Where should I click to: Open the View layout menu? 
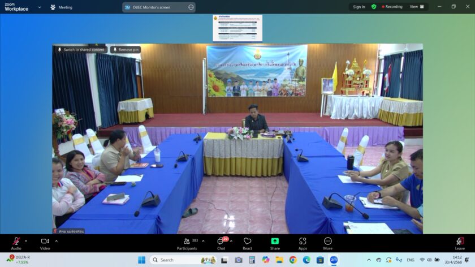point(416,7)
